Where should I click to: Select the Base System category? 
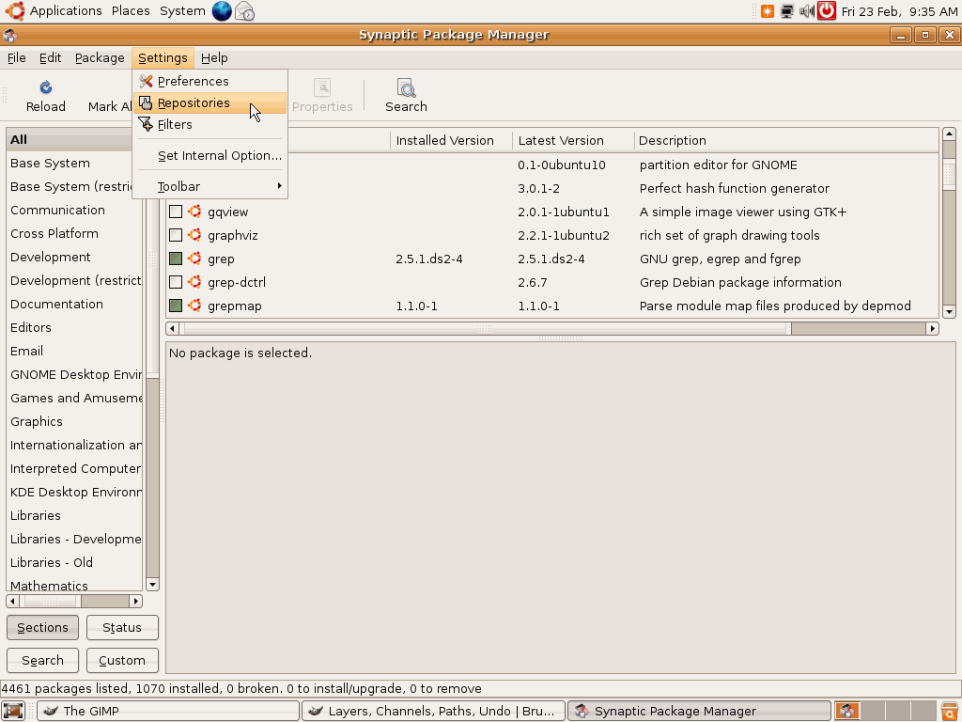(74, 163)
